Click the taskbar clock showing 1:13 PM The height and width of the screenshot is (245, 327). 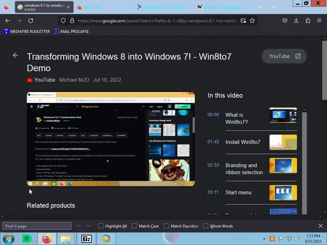[x=313, y=239]
